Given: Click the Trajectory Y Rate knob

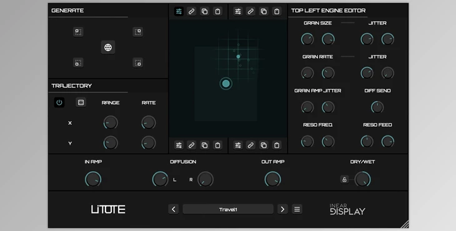Looking at the screenshot, I should coord(149,143).
